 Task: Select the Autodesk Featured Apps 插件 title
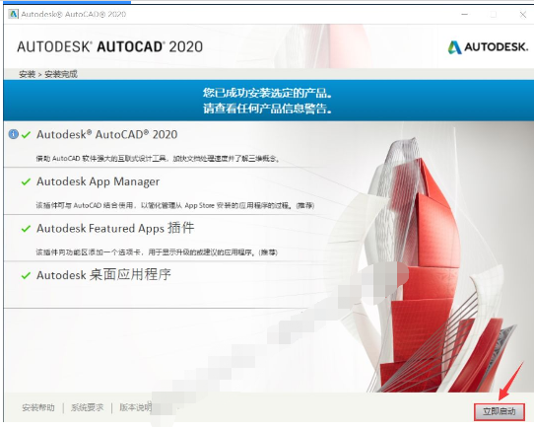[115, 228]
